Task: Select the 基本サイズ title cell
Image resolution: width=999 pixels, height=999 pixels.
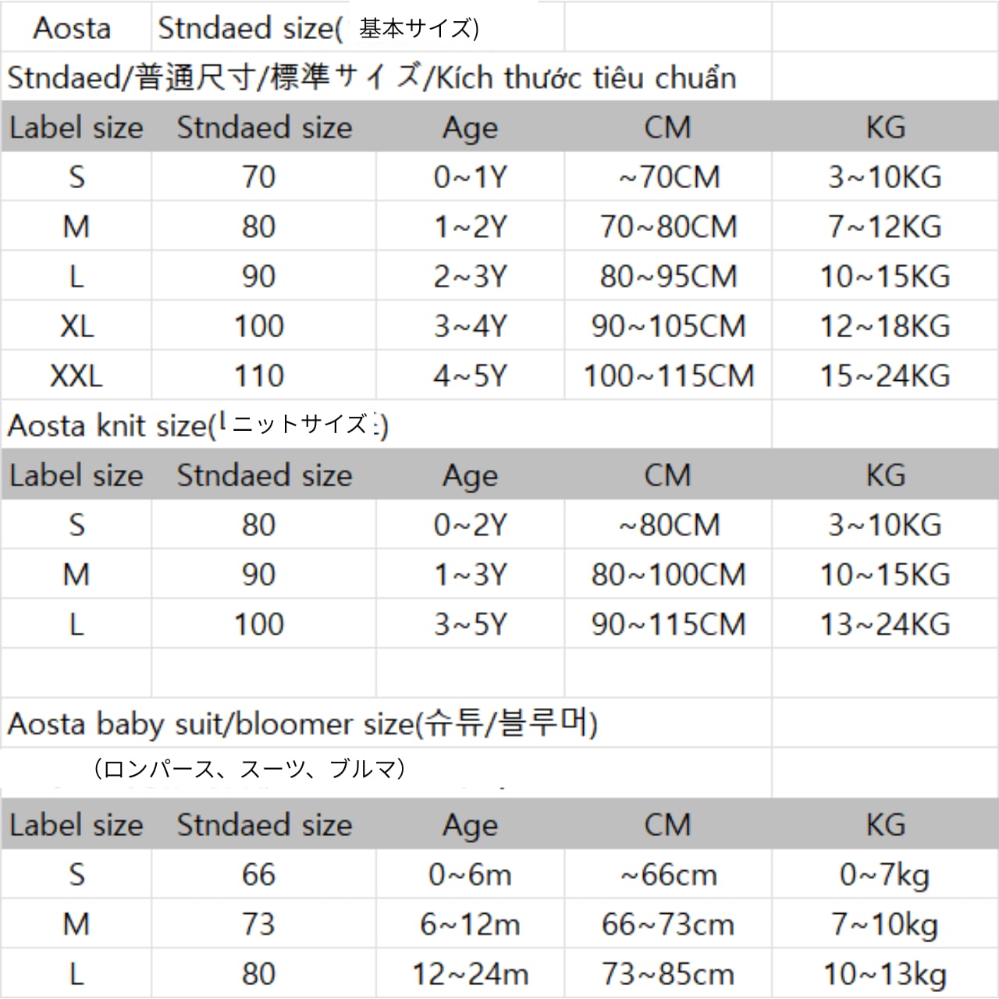Action: click(x=318, y=29)
